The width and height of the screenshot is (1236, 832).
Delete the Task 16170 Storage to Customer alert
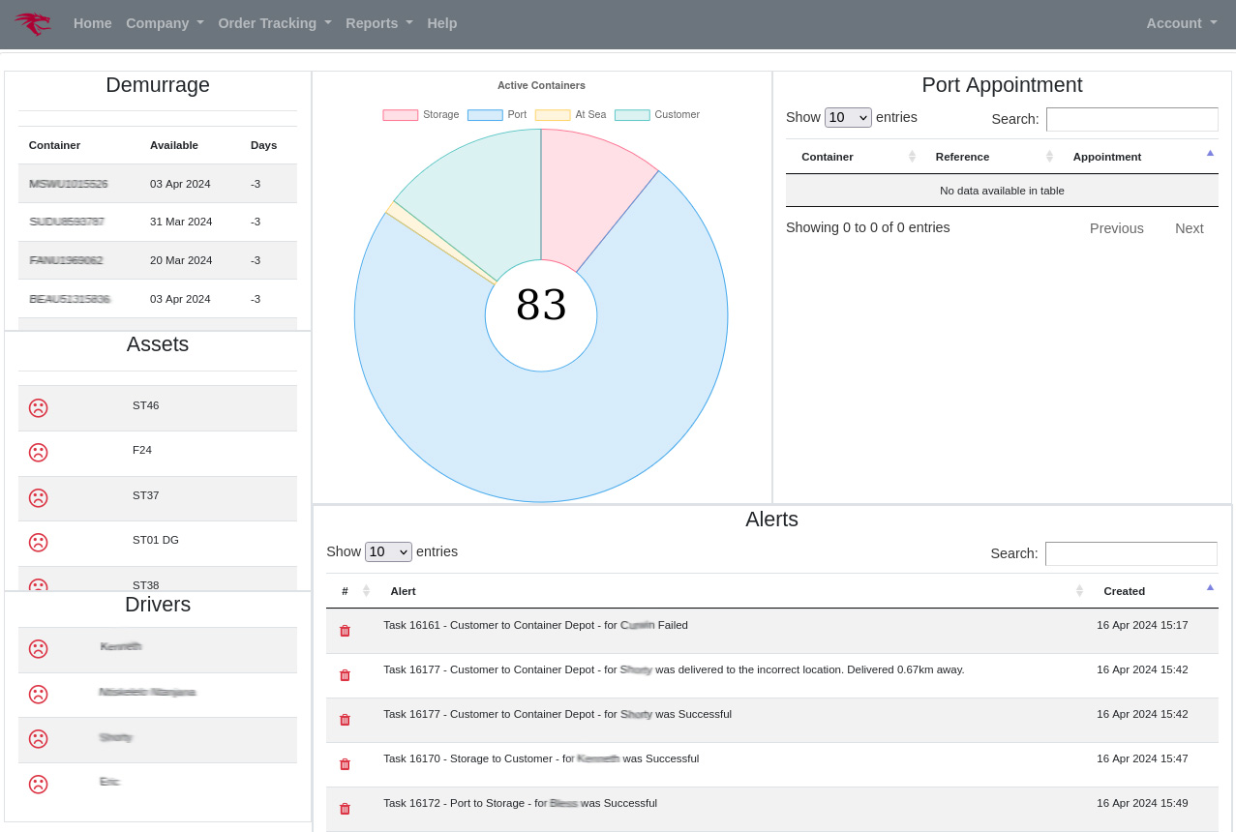[x=345, y=764]
